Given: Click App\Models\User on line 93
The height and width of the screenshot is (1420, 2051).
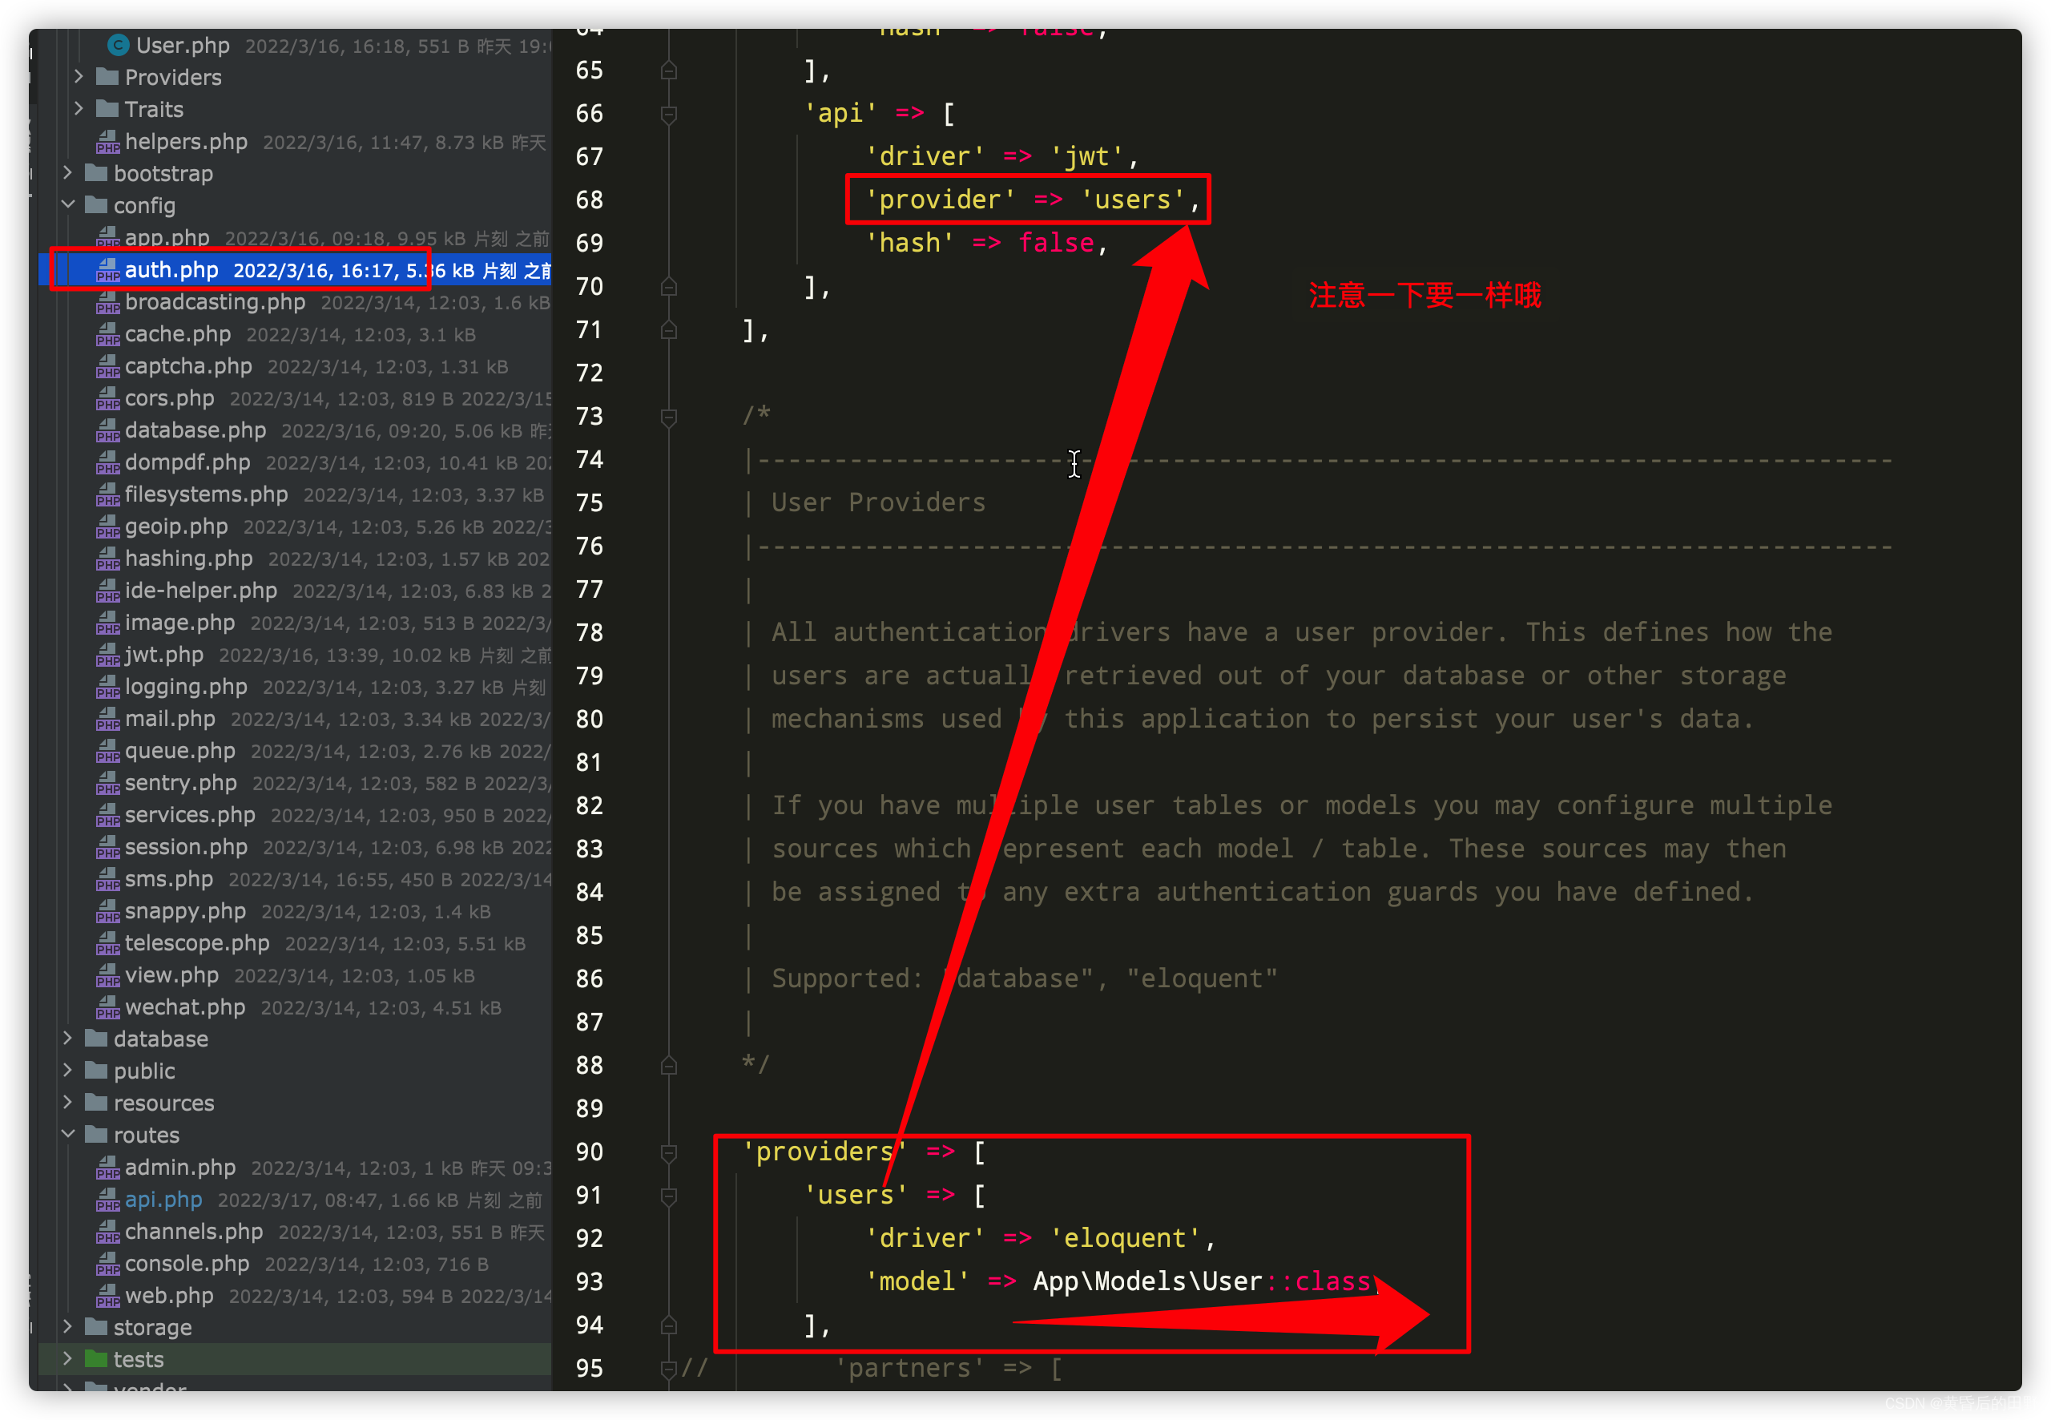Looking at the screenshot, I should [1147, 1281].
